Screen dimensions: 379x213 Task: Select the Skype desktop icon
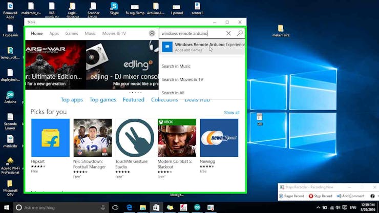pyautogui.click(x=114, y=9)
